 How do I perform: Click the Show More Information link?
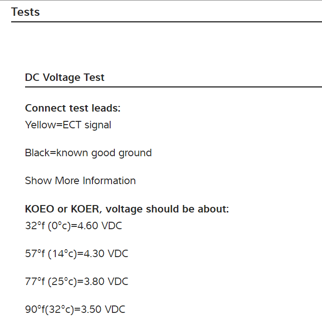[x=80, y=180]
